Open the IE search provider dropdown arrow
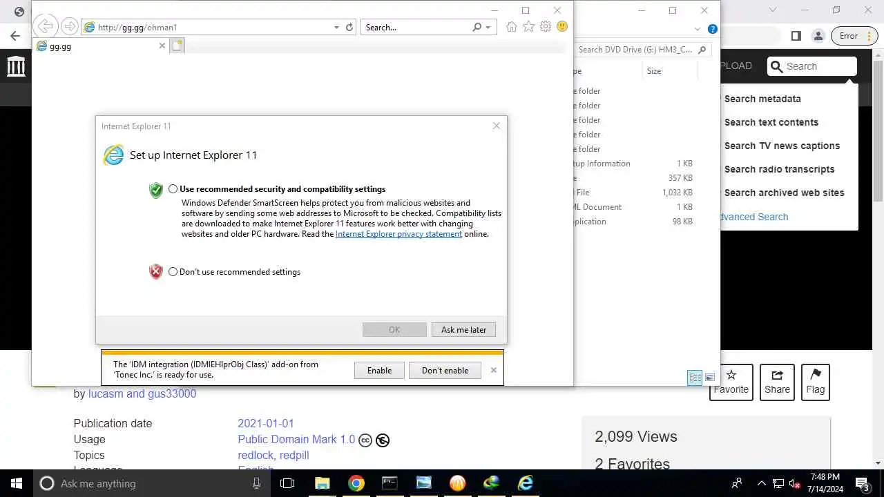This screenshot has height=497, width=884. pos(488,28)
